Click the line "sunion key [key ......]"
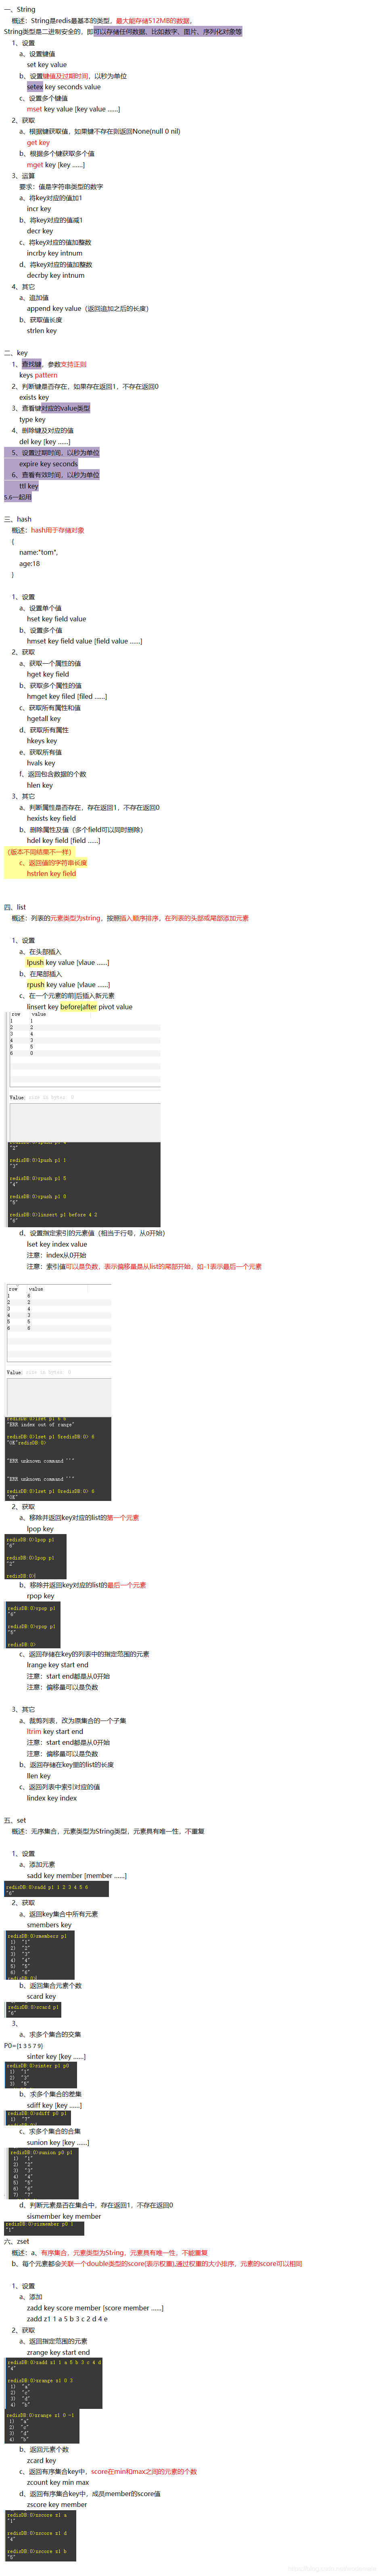Image resolution: width=380 pixels, height=2576 pixels. [58, 2143]
